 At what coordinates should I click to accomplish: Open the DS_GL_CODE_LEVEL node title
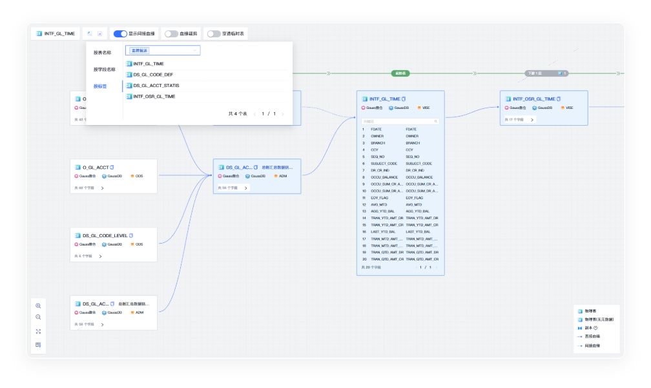click(x=105, y=235)
